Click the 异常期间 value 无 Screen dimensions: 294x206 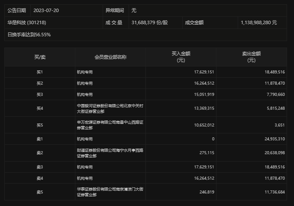pyautogui.click(x=134, y=10)
